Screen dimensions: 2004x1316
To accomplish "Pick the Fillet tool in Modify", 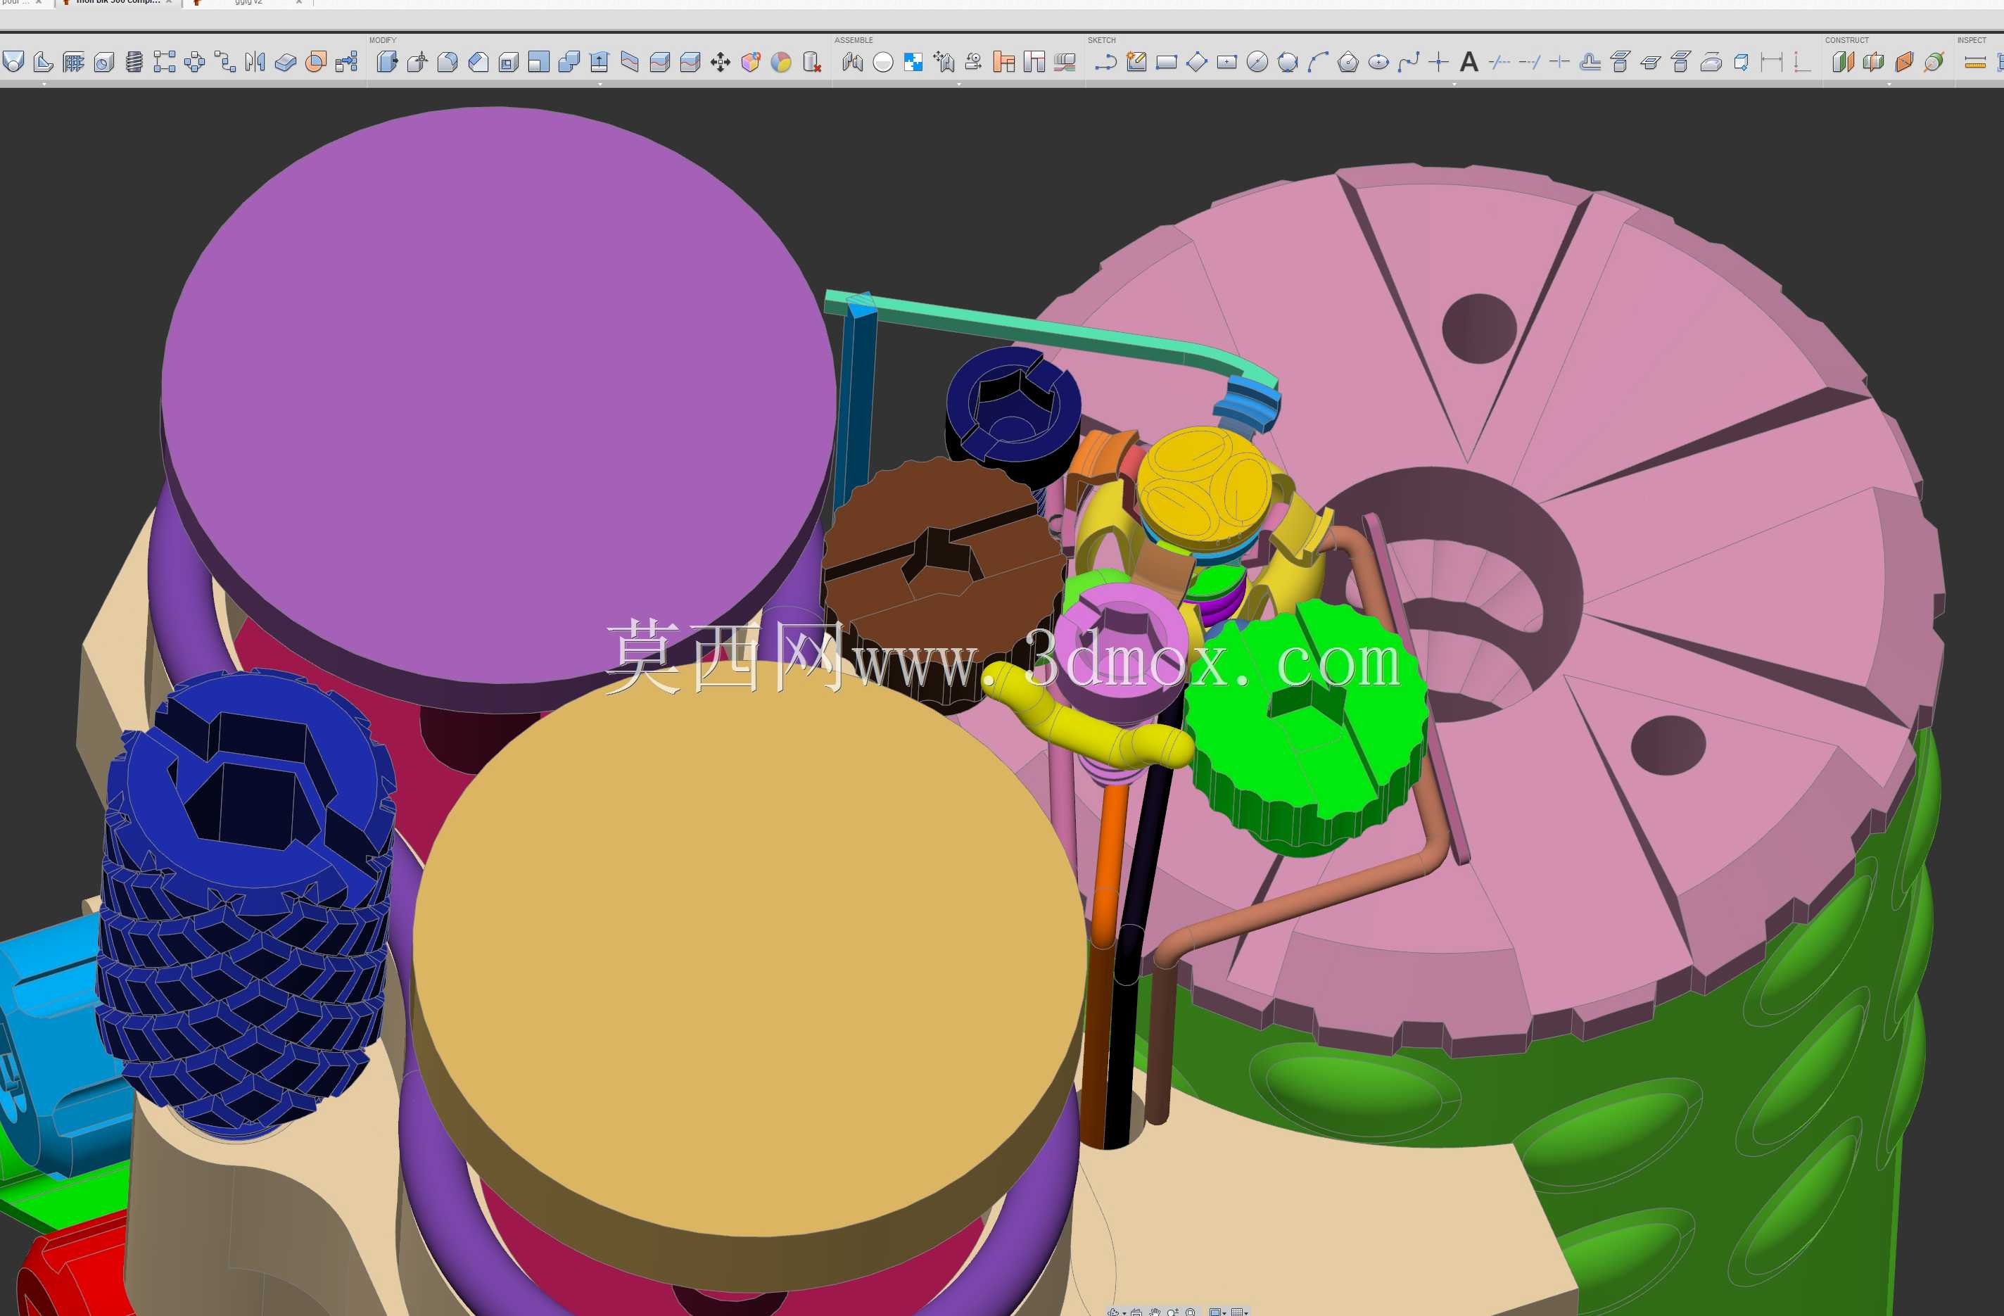I will (448, 61).
